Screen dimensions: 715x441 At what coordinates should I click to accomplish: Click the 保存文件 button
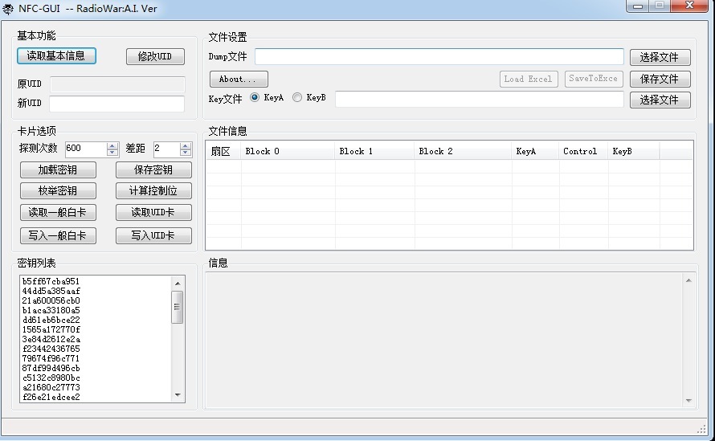coord(660,79)
